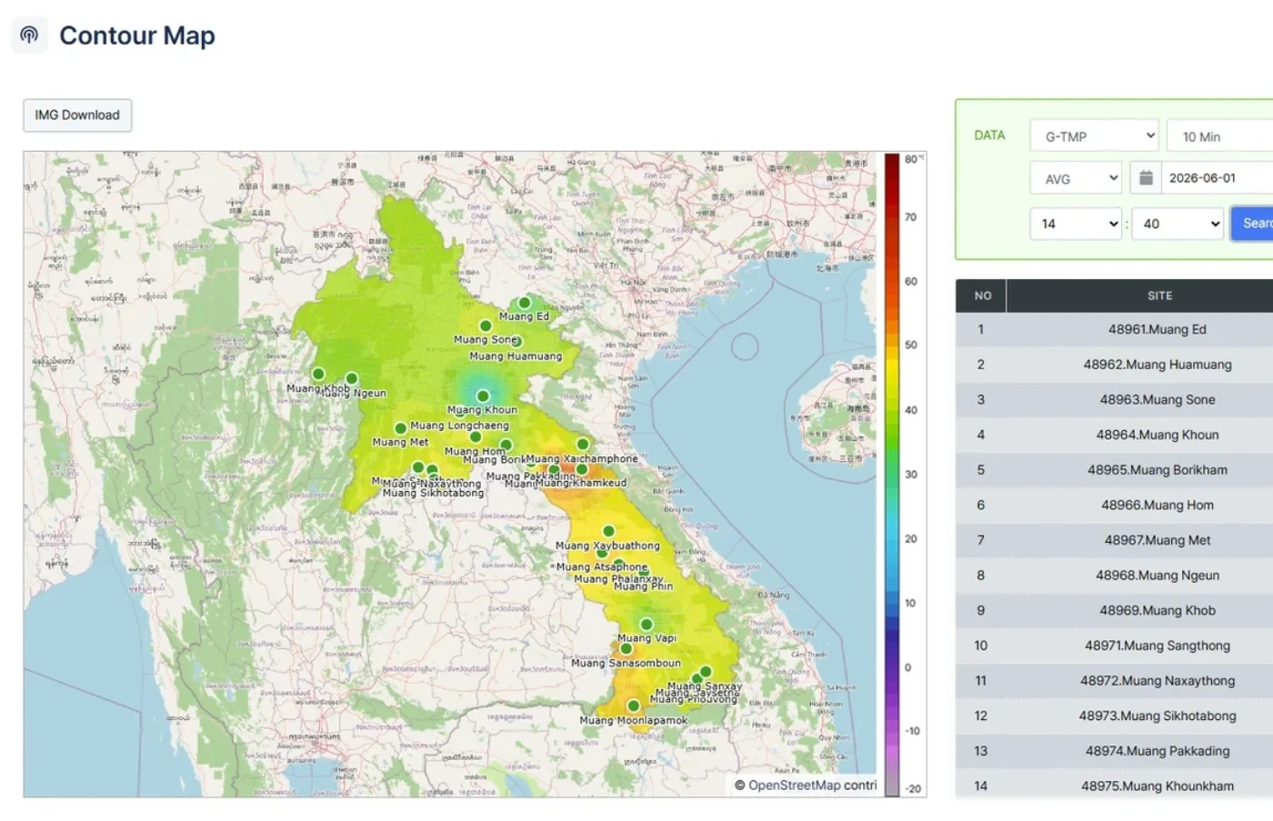1273x821 pixels.
Task: Select row 48975.Muang Khounkham
Action: pos(1115,786)
